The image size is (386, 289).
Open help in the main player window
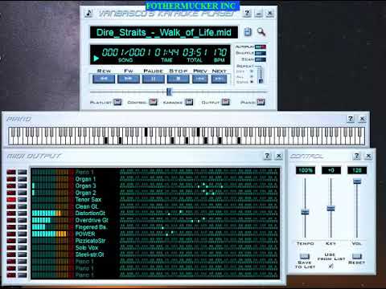247,13
